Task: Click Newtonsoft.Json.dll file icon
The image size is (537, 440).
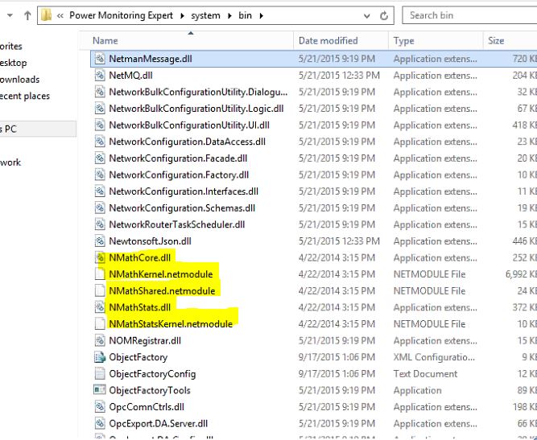Action: (100, 241)
